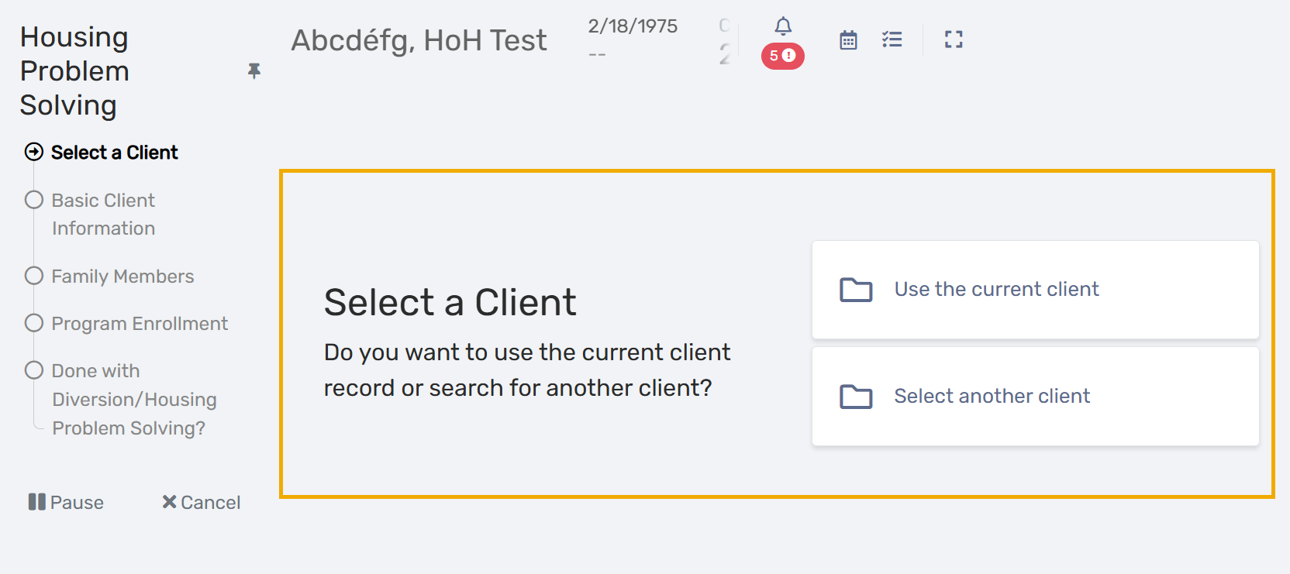Toggle fullscreen expand icon
This screenshot has width=1290, height=574.
954,40
